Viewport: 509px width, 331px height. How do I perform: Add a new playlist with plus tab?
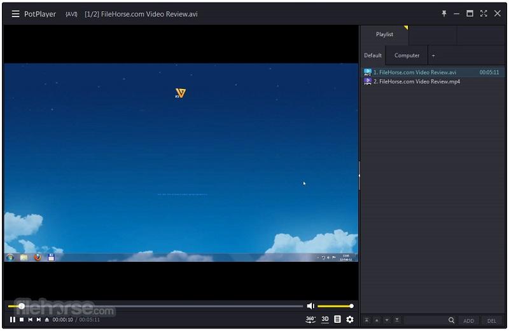(433, 55)
